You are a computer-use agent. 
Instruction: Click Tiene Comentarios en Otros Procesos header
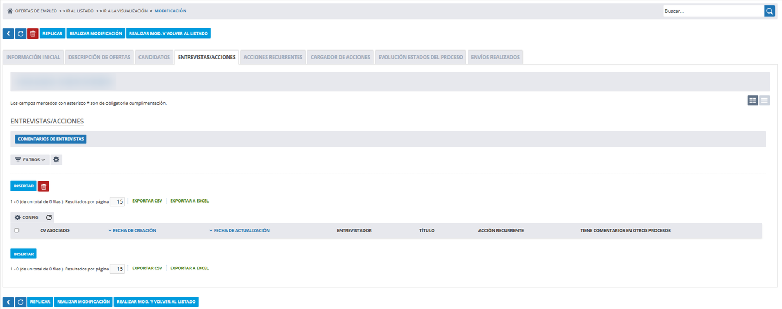click(x=625, y=231)
